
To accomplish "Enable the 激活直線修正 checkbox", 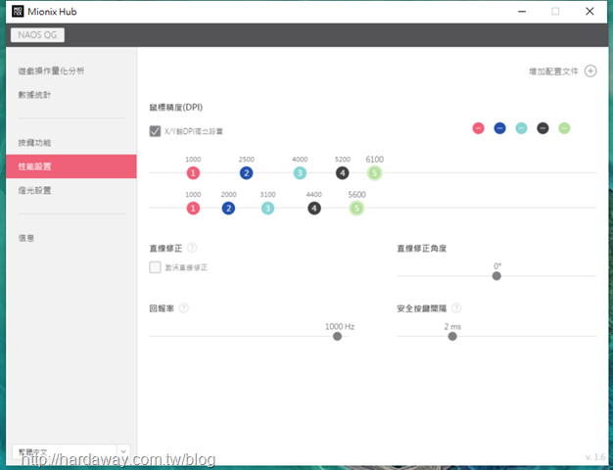I will [x=155, y=267].
